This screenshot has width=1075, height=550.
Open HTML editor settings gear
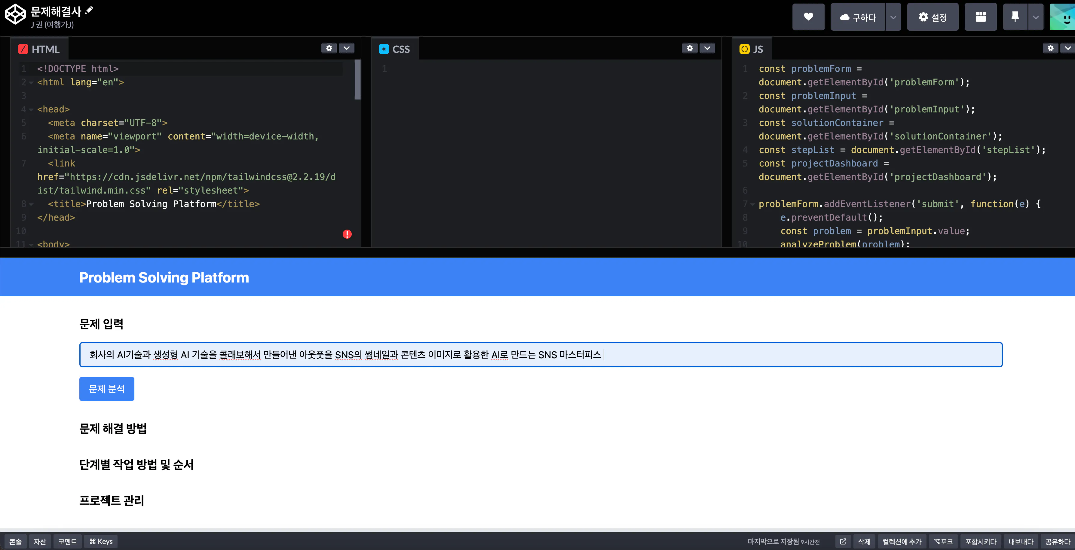pyautogui.click(x=329, y=48)
